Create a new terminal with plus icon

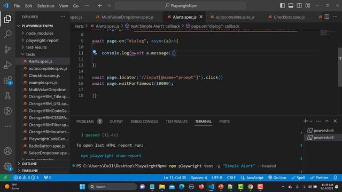point(306,121)
